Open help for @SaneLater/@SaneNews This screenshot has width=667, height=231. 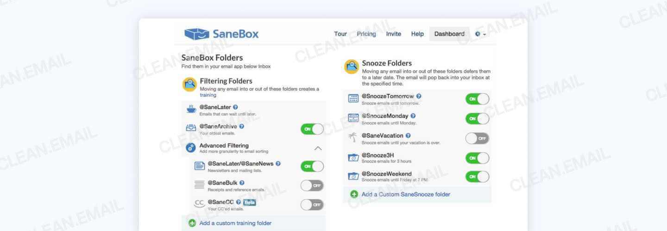[278, 164]
